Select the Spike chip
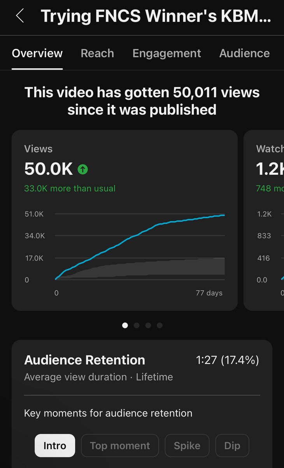The width and height of the screenshot is (284, 468). click(187, 445)
